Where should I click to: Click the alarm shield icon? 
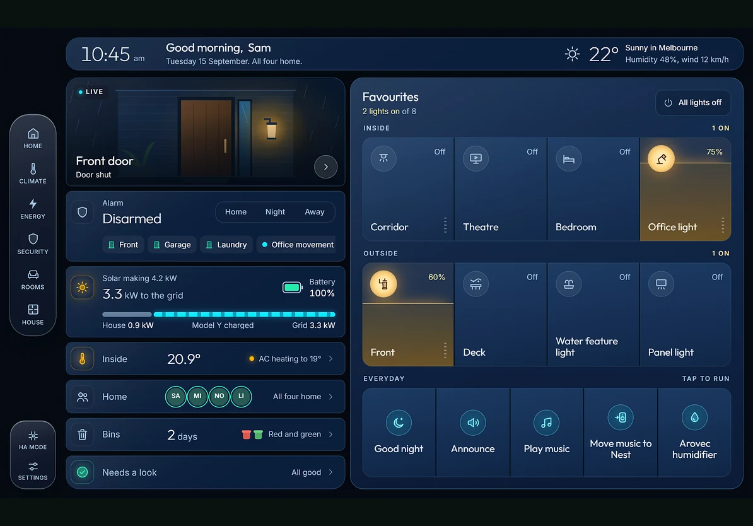tap(83, 213)
